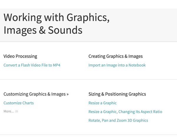Click the "Images & Sounds" title line
Image resolution: width=177 pixels, height=138 pixels.
point(43,30)
